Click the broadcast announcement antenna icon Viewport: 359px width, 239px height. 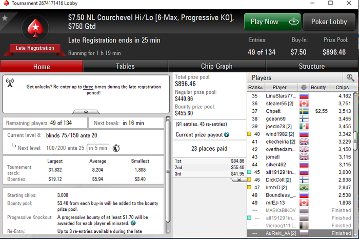tap(10, 83)
